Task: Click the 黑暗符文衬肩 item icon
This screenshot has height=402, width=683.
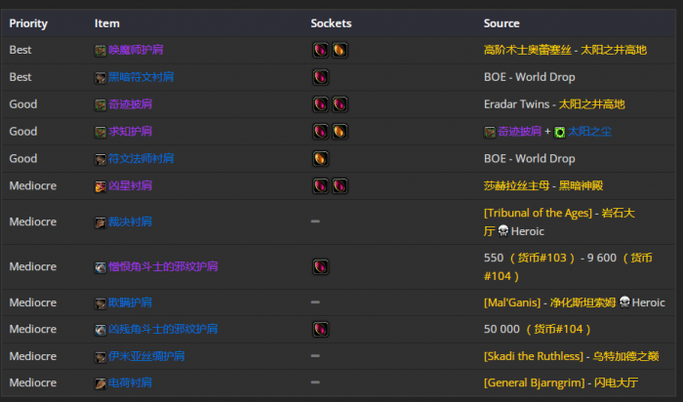Action: (x=100, y=77)
